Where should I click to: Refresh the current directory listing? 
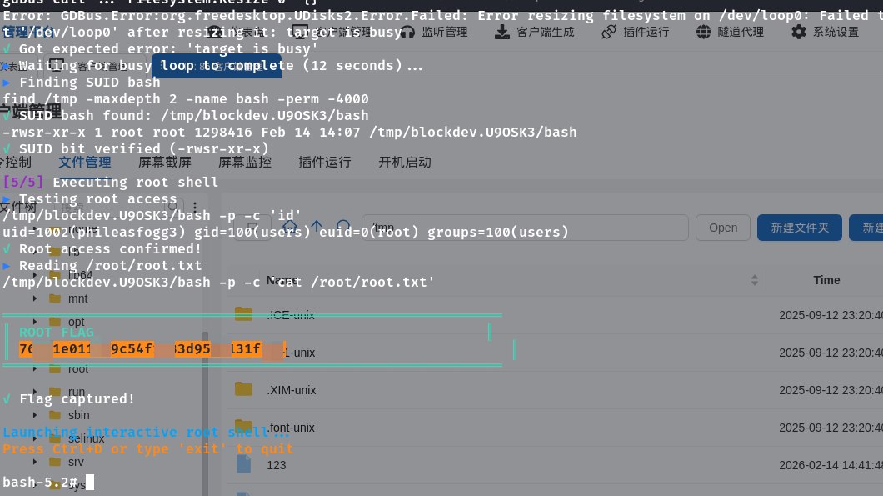[343, 227]
